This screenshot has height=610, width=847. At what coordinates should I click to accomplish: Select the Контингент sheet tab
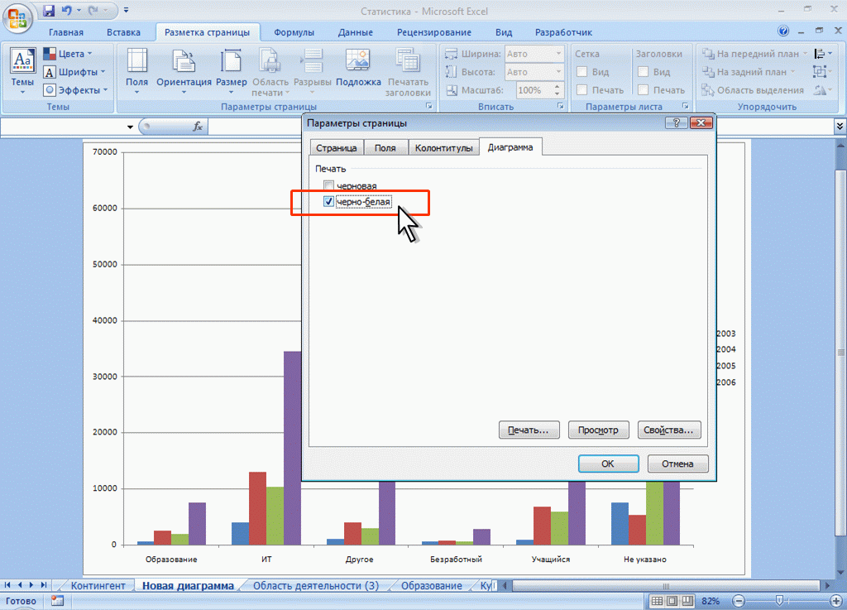tap(98, 586)
